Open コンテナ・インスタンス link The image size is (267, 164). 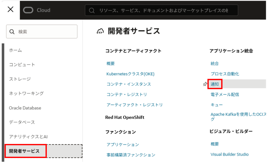click(129, 84)
